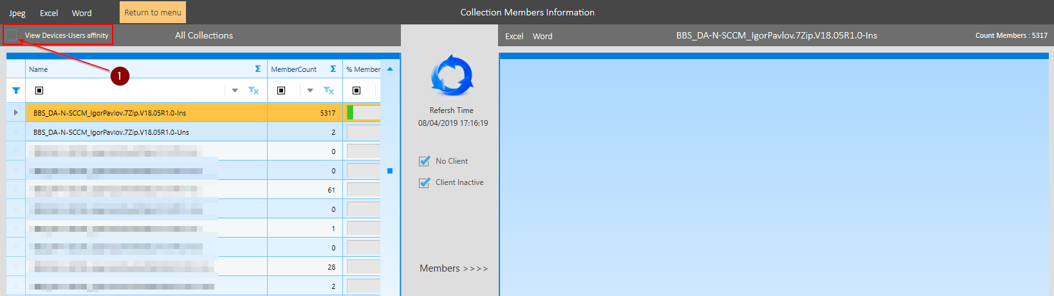Click the Count Members : 5317 label
The width and height of the screenshot is (1054, 296).
pos(1012,35)
